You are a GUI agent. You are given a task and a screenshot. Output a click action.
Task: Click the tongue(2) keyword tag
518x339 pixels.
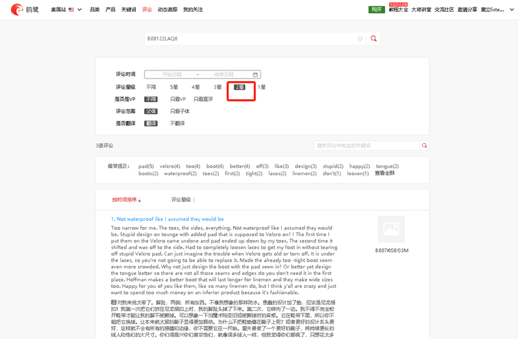pyautogui.click(x=387, y=166)
